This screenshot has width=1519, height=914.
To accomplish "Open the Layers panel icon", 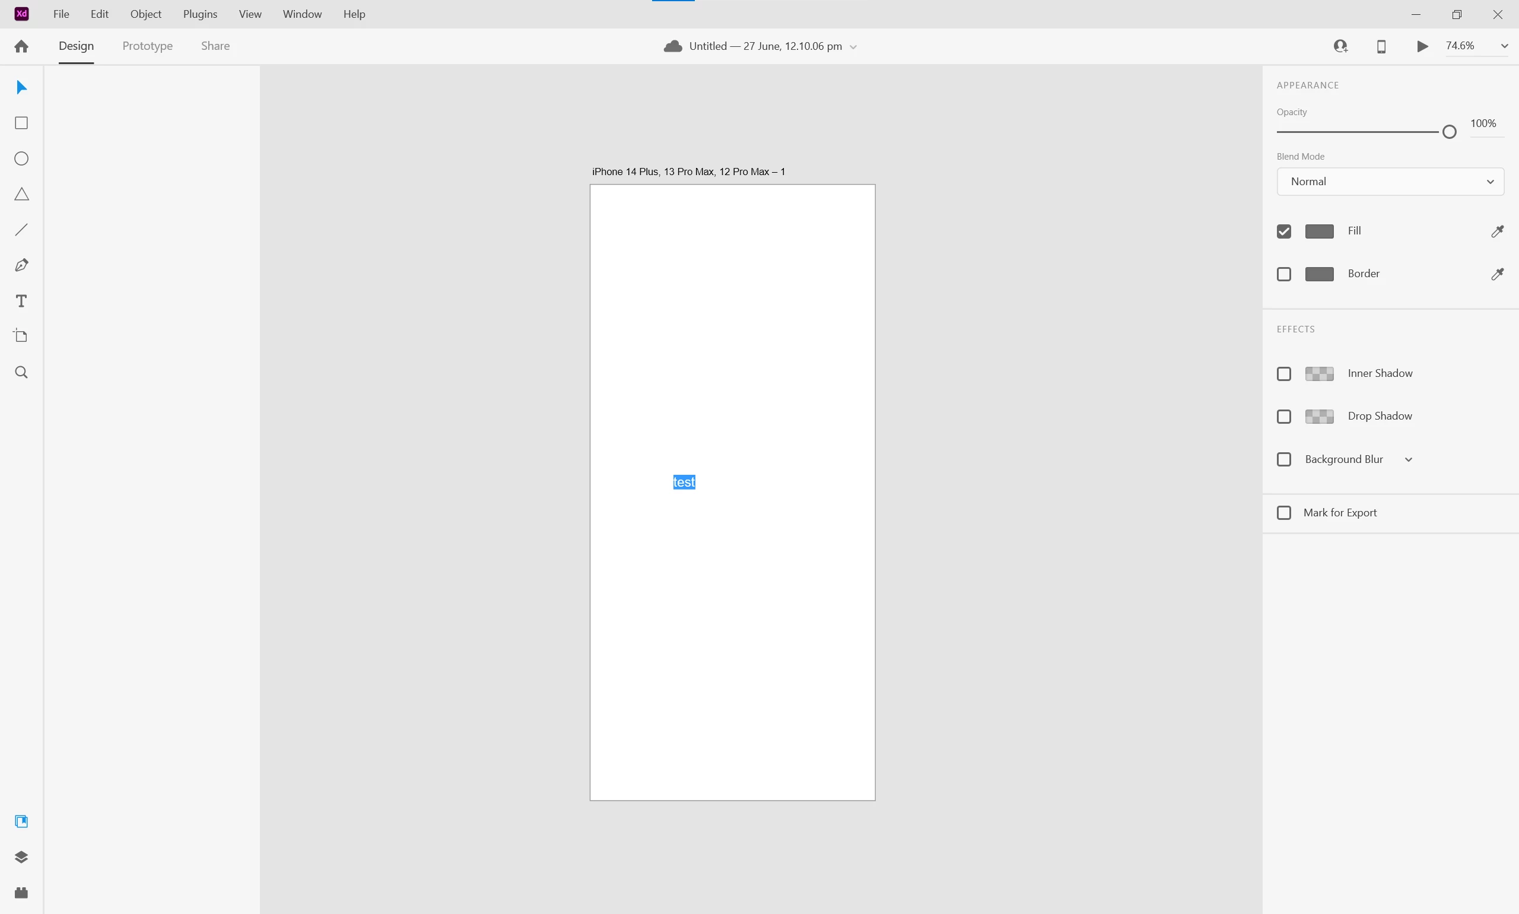I will click(21, 858).
